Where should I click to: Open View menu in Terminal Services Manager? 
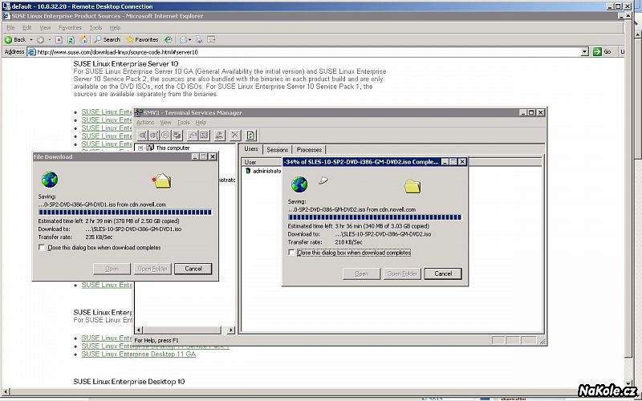pyautogui.click(x=165, y=123)
